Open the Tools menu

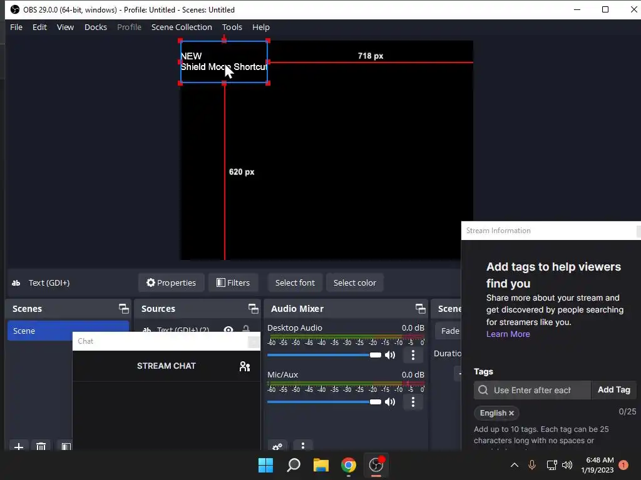click(x=232, y=27)
